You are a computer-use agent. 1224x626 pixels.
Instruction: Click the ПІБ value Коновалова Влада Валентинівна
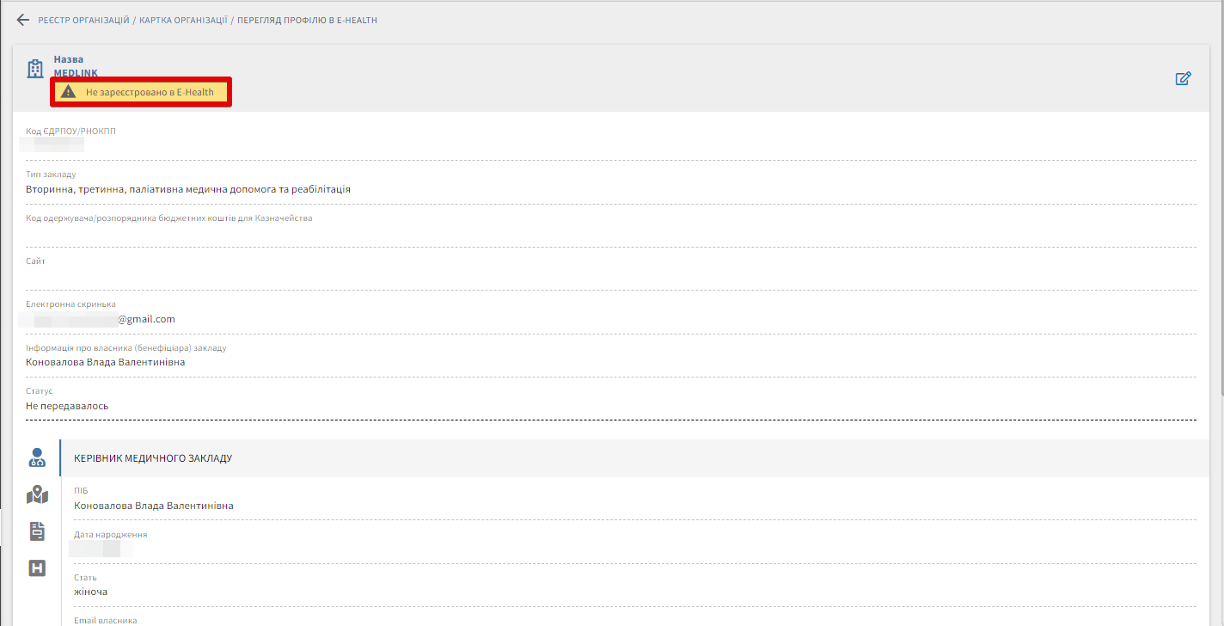pyautogui.click(x=153, y=506)
